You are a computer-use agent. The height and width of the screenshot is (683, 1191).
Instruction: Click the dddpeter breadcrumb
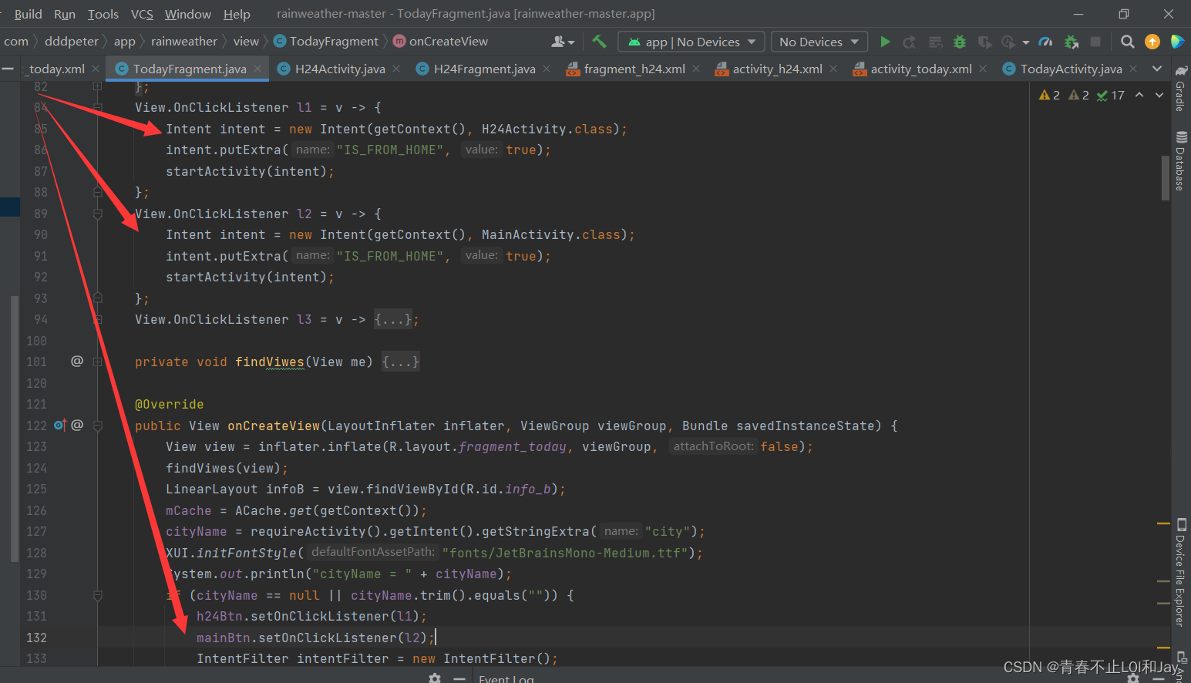tap(72, 42)
